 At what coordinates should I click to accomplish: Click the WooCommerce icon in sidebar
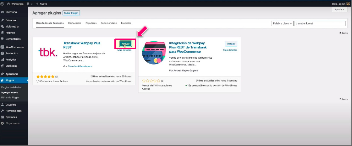point(2,47)
